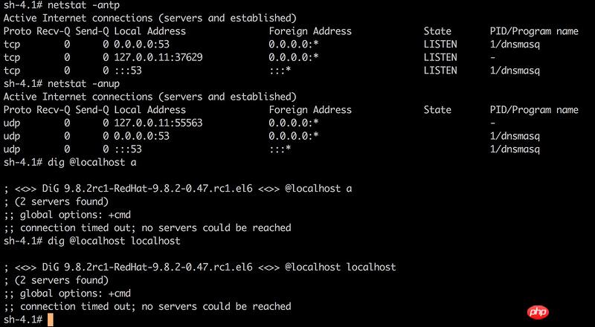Screen dimensions: 595x327
Task: Click the red php watermark logo
Action: 538,312
